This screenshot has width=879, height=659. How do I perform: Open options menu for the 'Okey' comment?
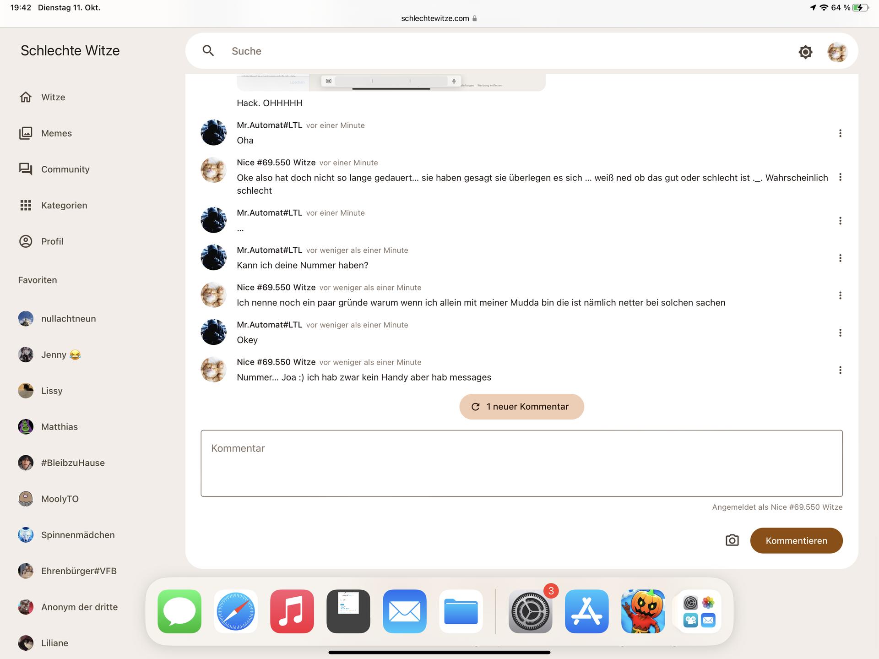840,333
